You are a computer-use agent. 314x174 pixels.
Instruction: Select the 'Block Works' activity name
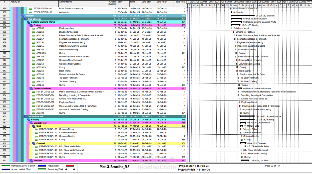[x=65, y=71]
